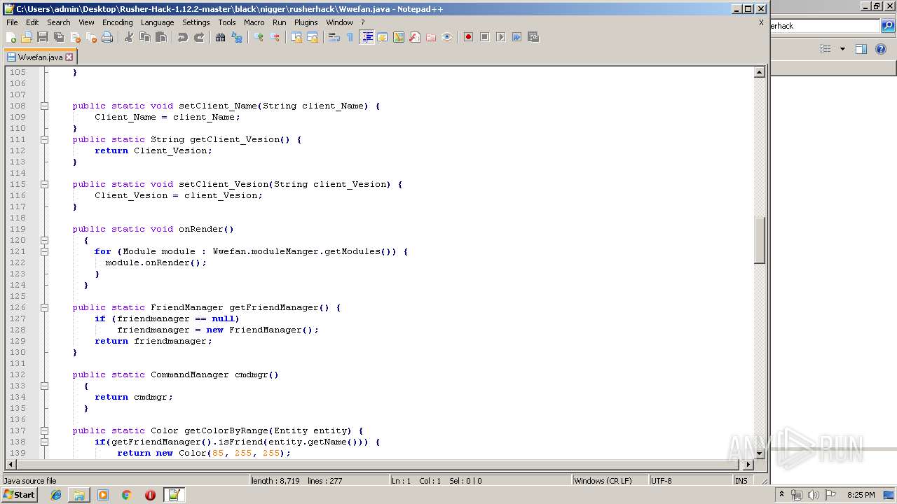Click the Windows (CR LF) status field
The width and height of the screenshot is (897, 504).
610,481
